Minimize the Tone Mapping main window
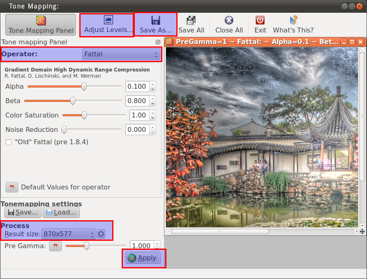Image resolution: width=367 pixels, height=279 pixels. pyautogui.click(x=344, y=6)
